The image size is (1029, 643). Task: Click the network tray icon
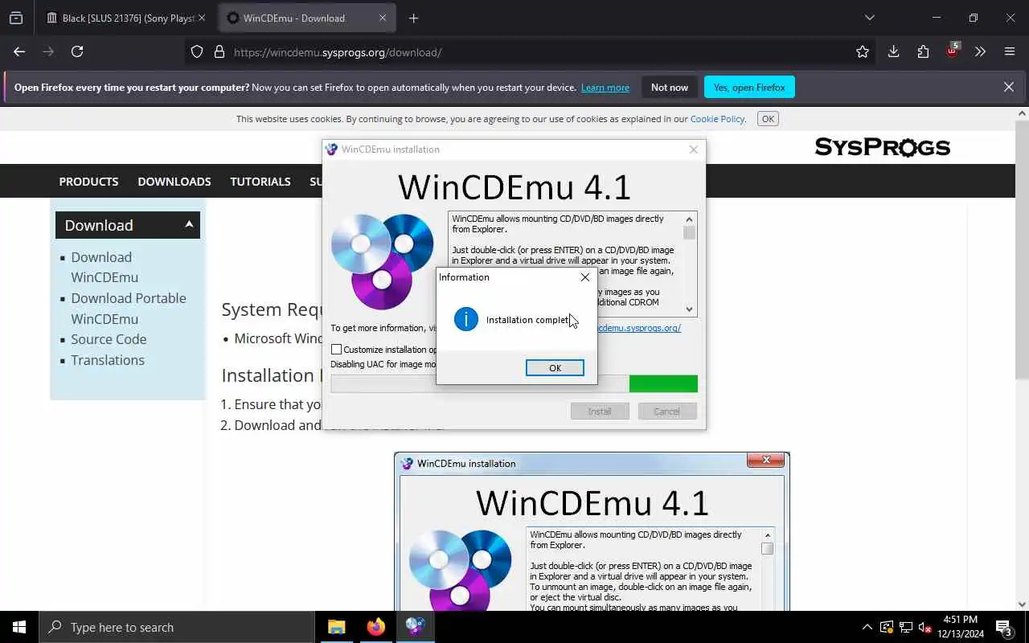[905, 628]
